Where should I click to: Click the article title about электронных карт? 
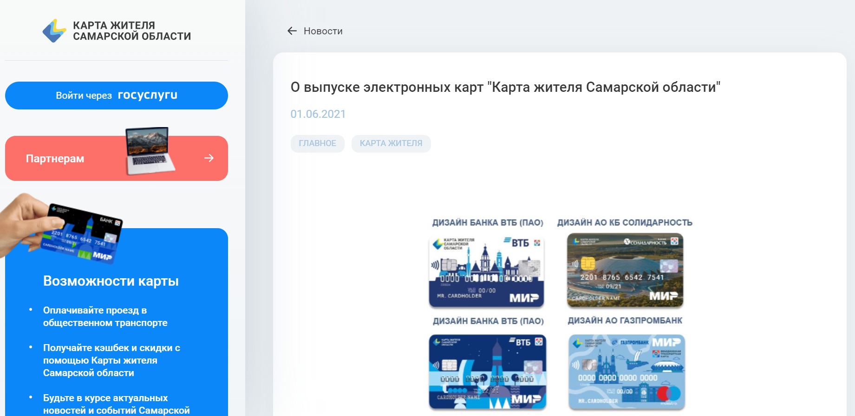[x=505, y=87]
